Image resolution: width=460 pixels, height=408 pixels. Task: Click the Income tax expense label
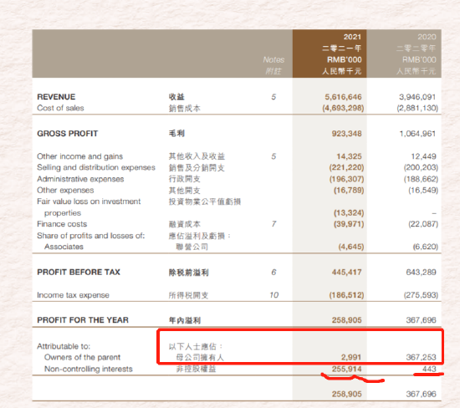click(x=73, y=295)
